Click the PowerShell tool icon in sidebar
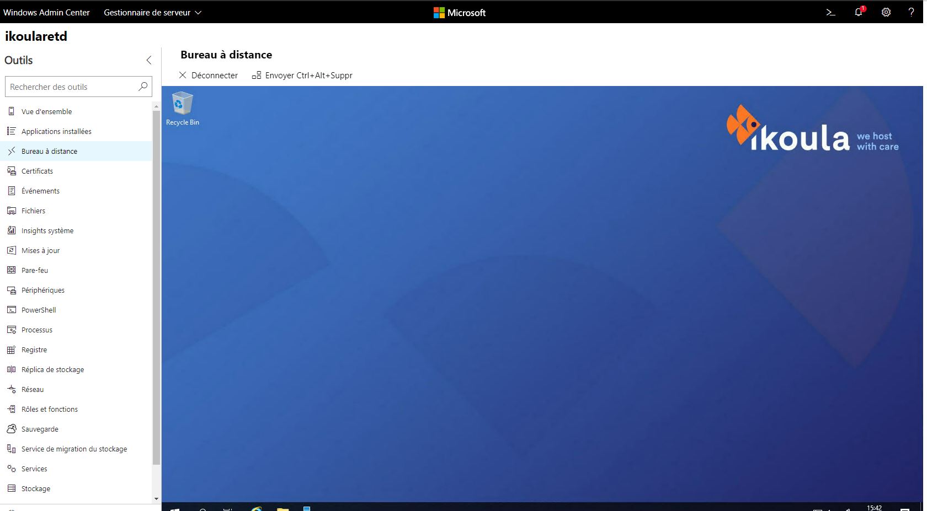This screenshot has height=511, width=927. (x=11, y=310)
